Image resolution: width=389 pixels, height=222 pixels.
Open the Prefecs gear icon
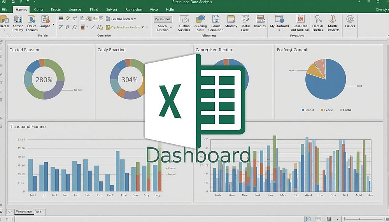click(350, 19)
